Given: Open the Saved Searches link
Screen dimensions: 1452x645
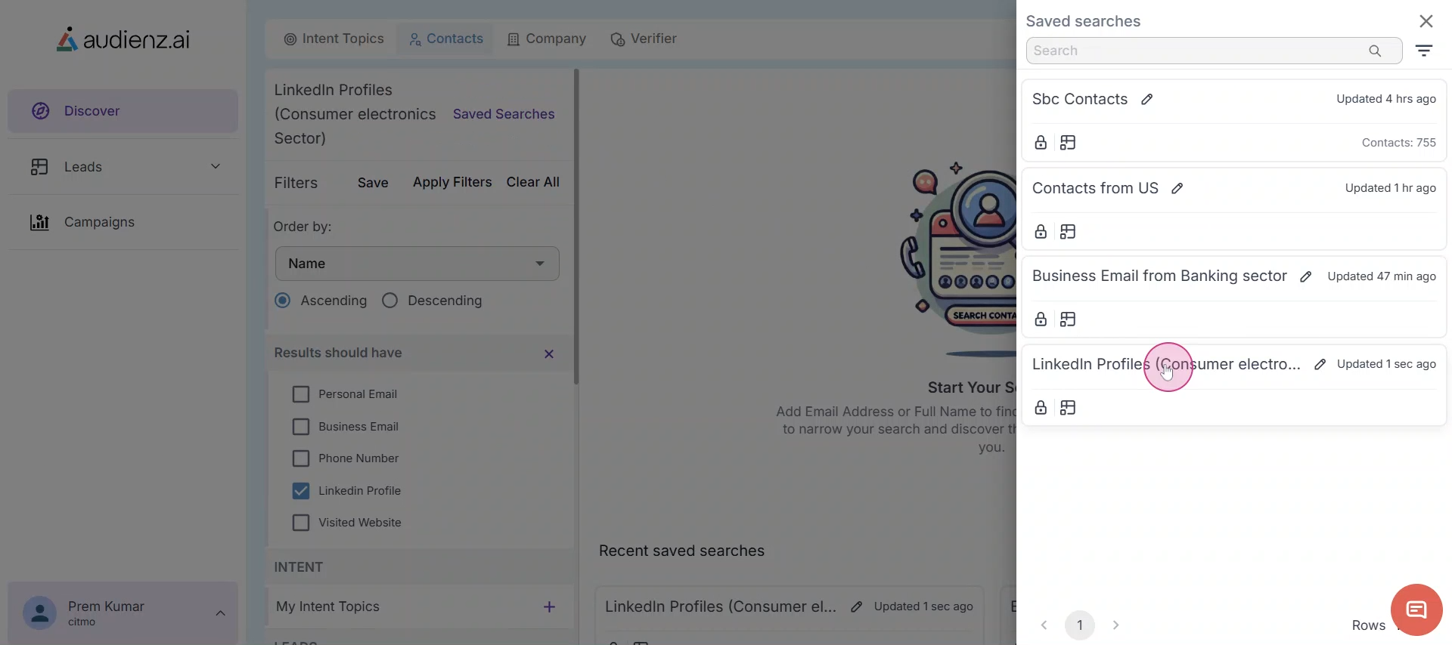Looking at the screenshot, I should coord(504,114).
